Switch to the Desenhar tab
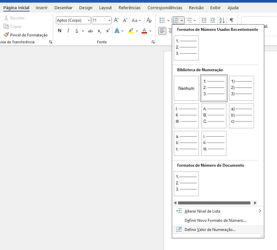 [63, 8]
